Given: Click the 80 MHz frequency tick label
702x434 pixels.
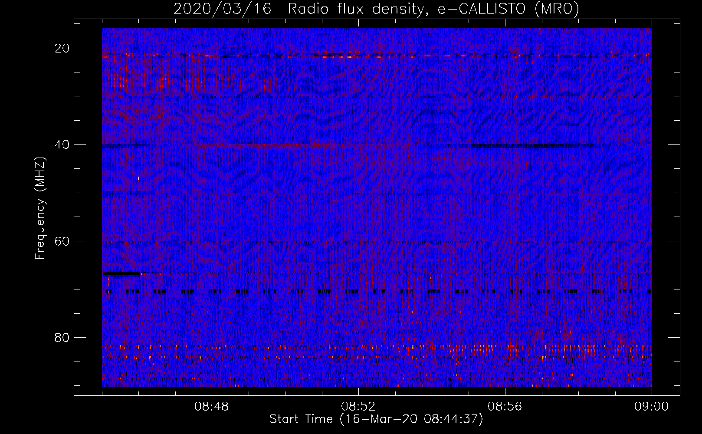Looking at the screenshot, I should tap(62, 337).
